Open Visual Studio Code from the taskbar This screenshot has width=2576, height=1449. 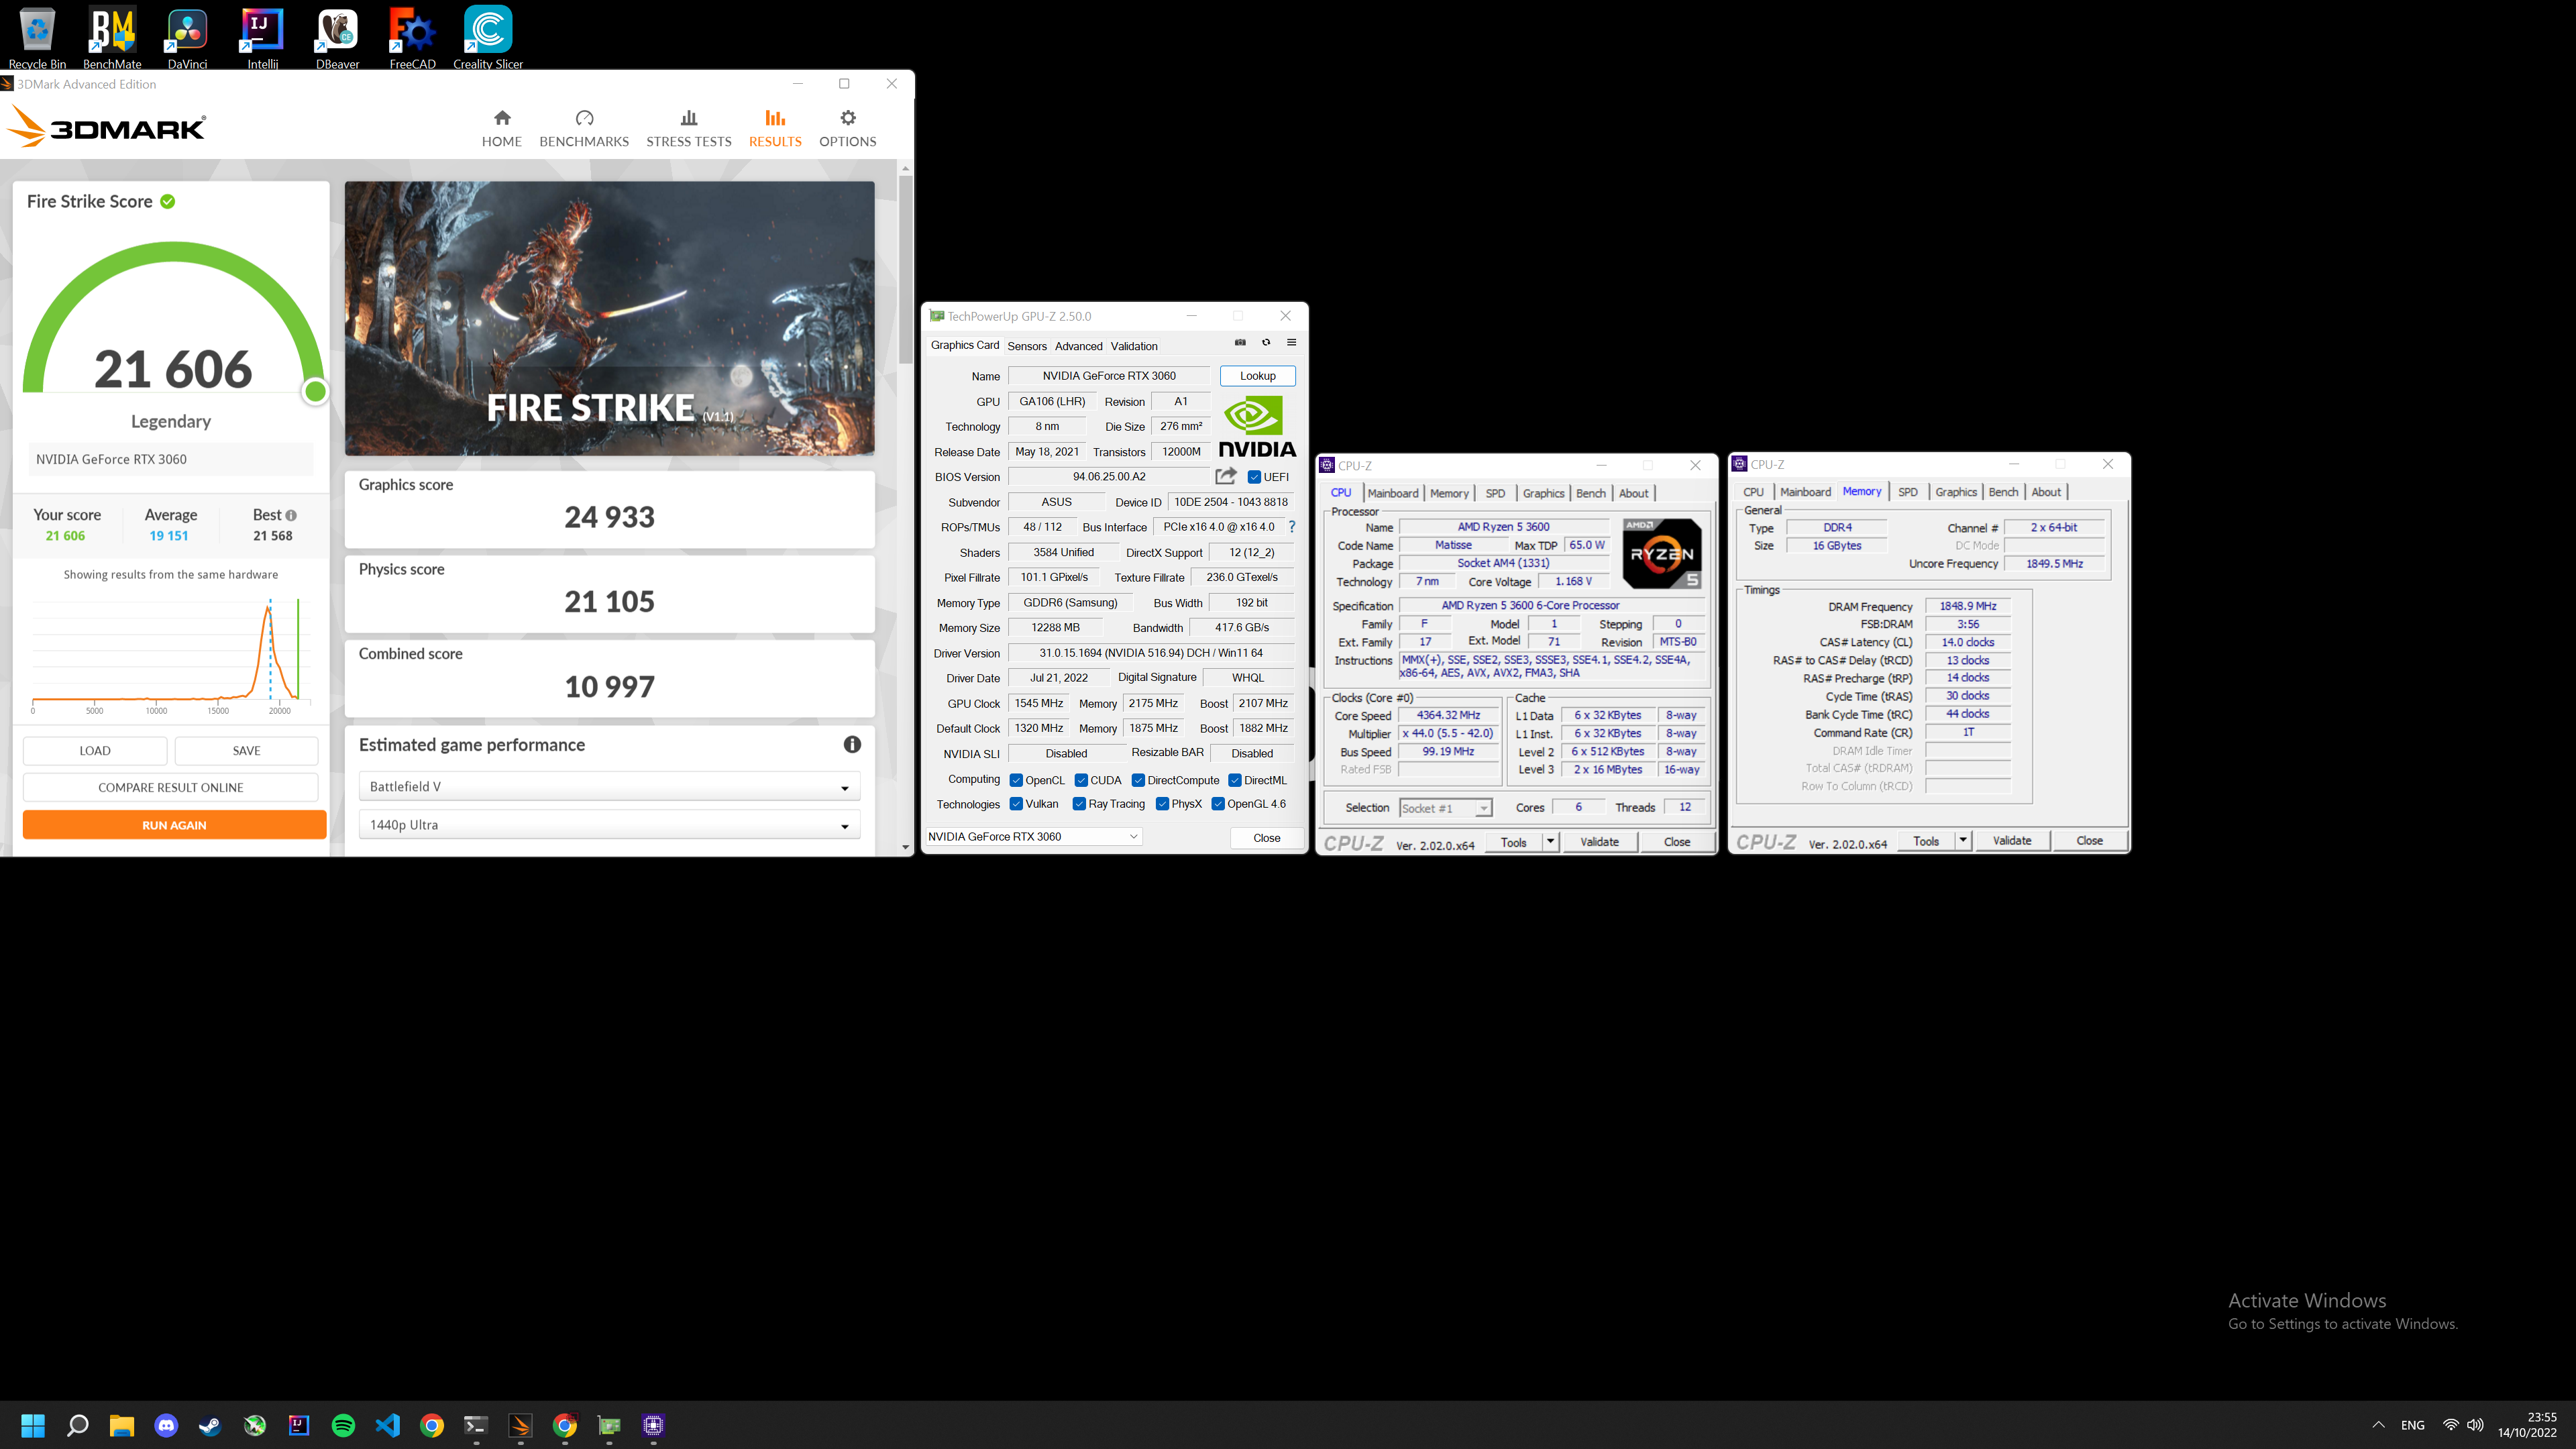coord(387,1425)
